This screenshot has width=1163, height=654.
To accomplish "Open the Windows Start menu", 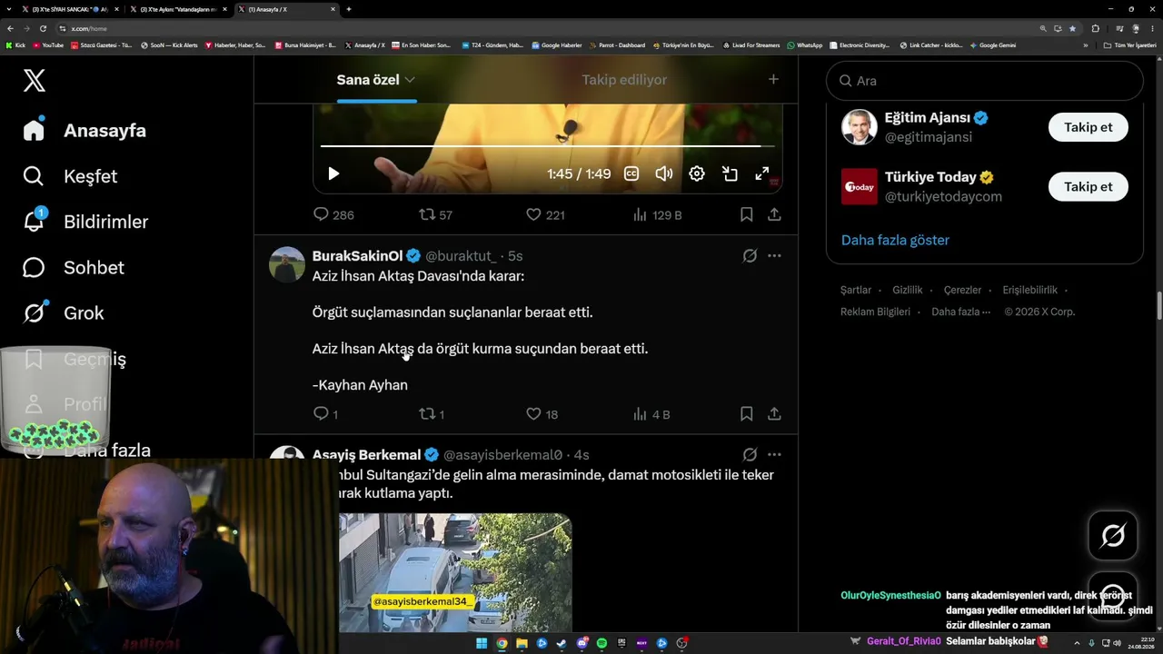I will pos(482,643).
